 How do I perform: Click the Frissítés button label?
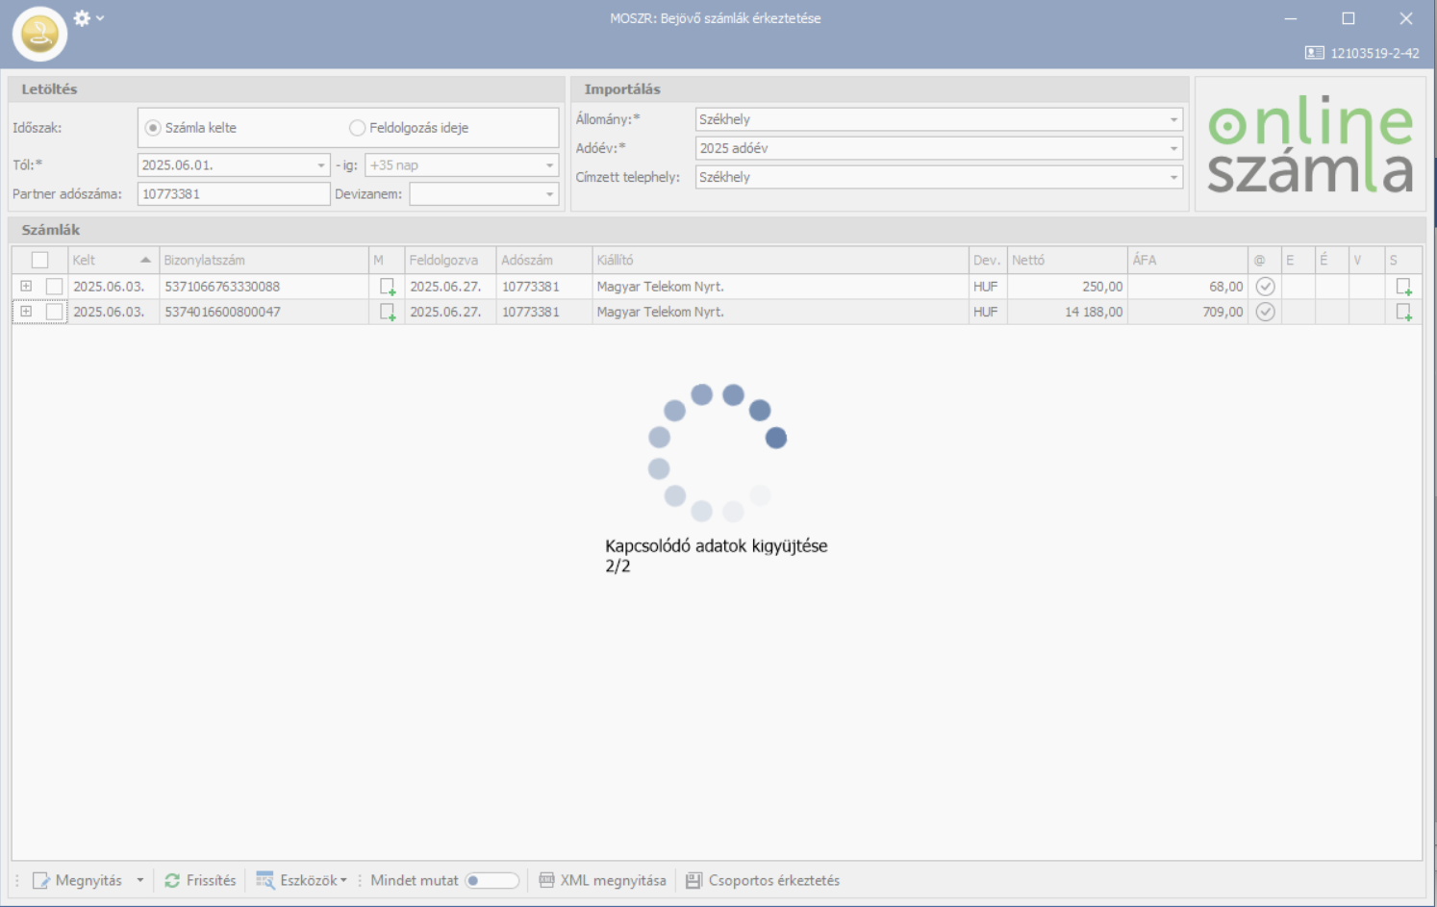(211, 880)
